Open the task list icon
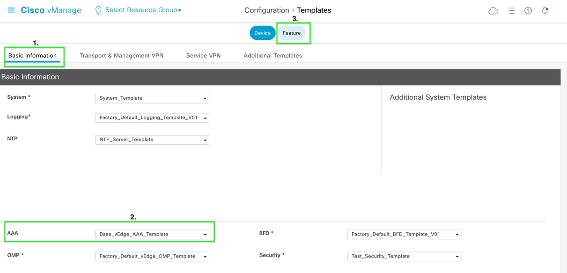This screenshot has height=273, width=567. (x=511, y=10)
